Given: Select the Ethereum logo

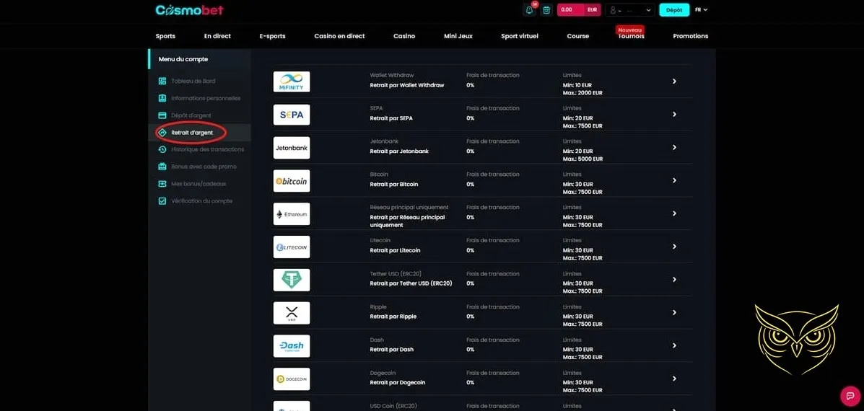Looking at the screenshot, I should [292, 214].
